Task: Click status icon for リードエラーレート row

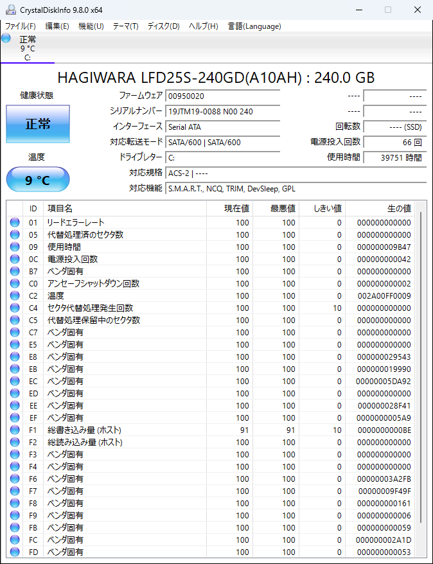Action: (15, 222)
